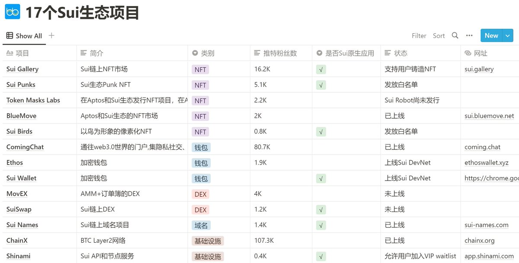The image size is (519, 263).
Task: Open the 类别 column header menu
Action: pos(219,53)
